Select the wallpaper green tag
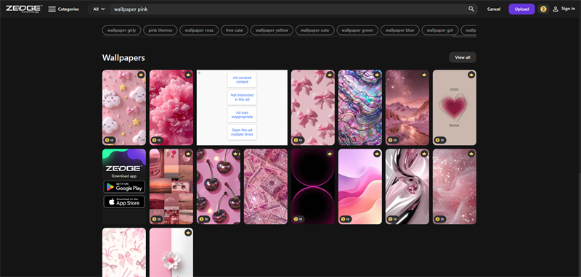 point(357,30)
